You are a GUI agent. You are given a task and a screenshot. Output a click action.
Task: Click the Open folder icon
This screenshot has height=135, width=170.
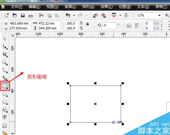click(15, 15)
